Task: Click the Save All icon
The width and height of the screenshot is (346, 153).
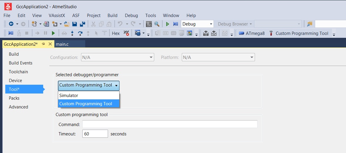Action: pyautogui.click(x=83, y=24)
